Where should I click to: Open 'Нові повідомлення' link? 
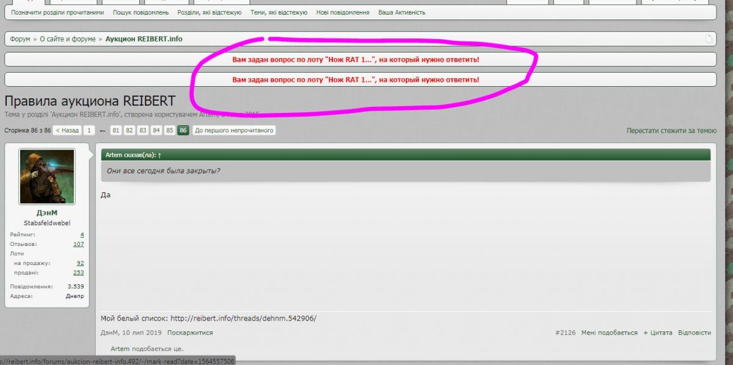(343, 12)
